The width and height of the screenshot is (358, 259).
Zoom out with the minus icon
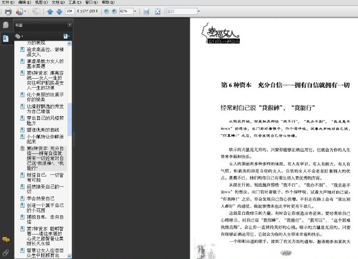(106, 11)
